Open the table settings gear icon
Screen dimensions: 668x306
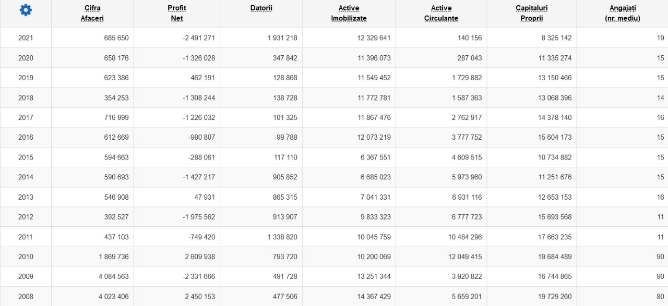(x=26, y=10)
